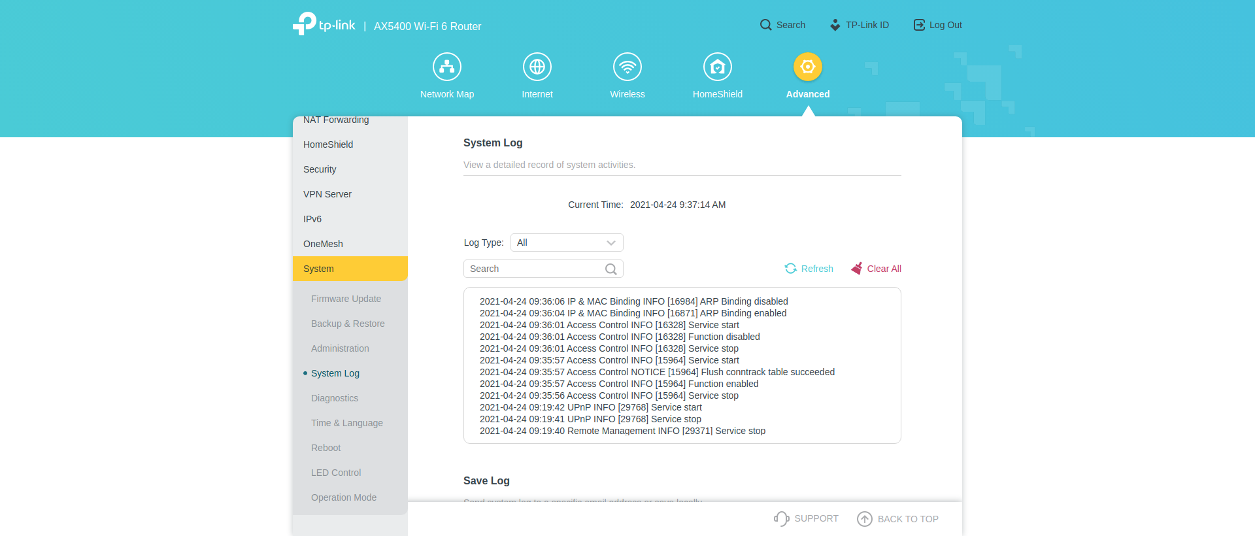Click the Support link
The height and width of the screenshot is (536, 1255).
pos(806,518)
